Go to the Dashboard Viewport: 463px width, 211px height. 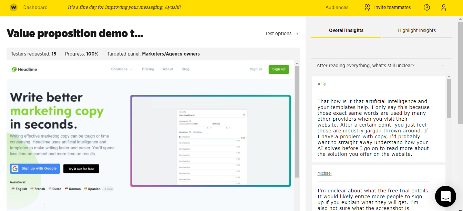tap(35, 7)
